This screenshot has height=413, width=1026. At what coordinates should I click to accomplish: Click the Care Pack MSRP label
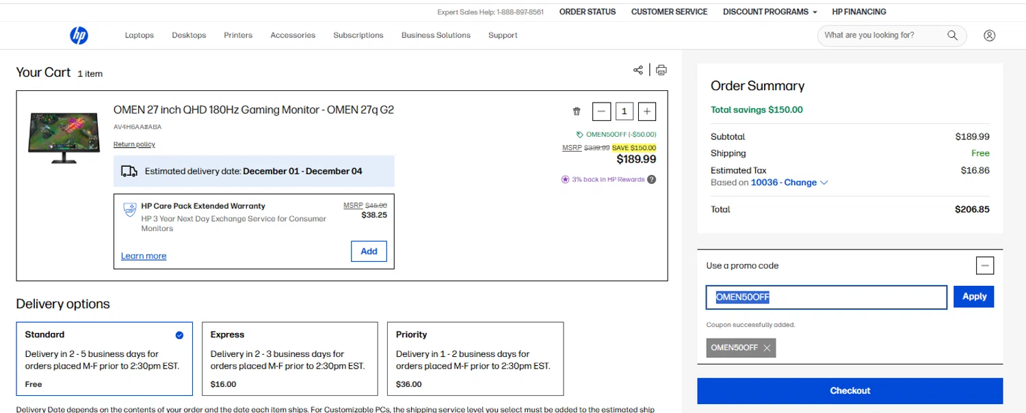(353, 205)
